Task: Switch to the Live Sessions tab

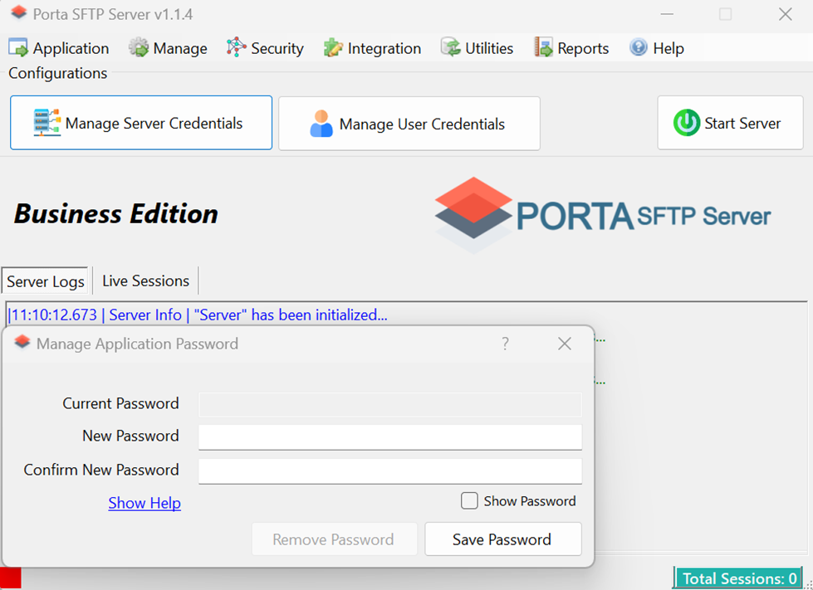Action: (144, 280)
